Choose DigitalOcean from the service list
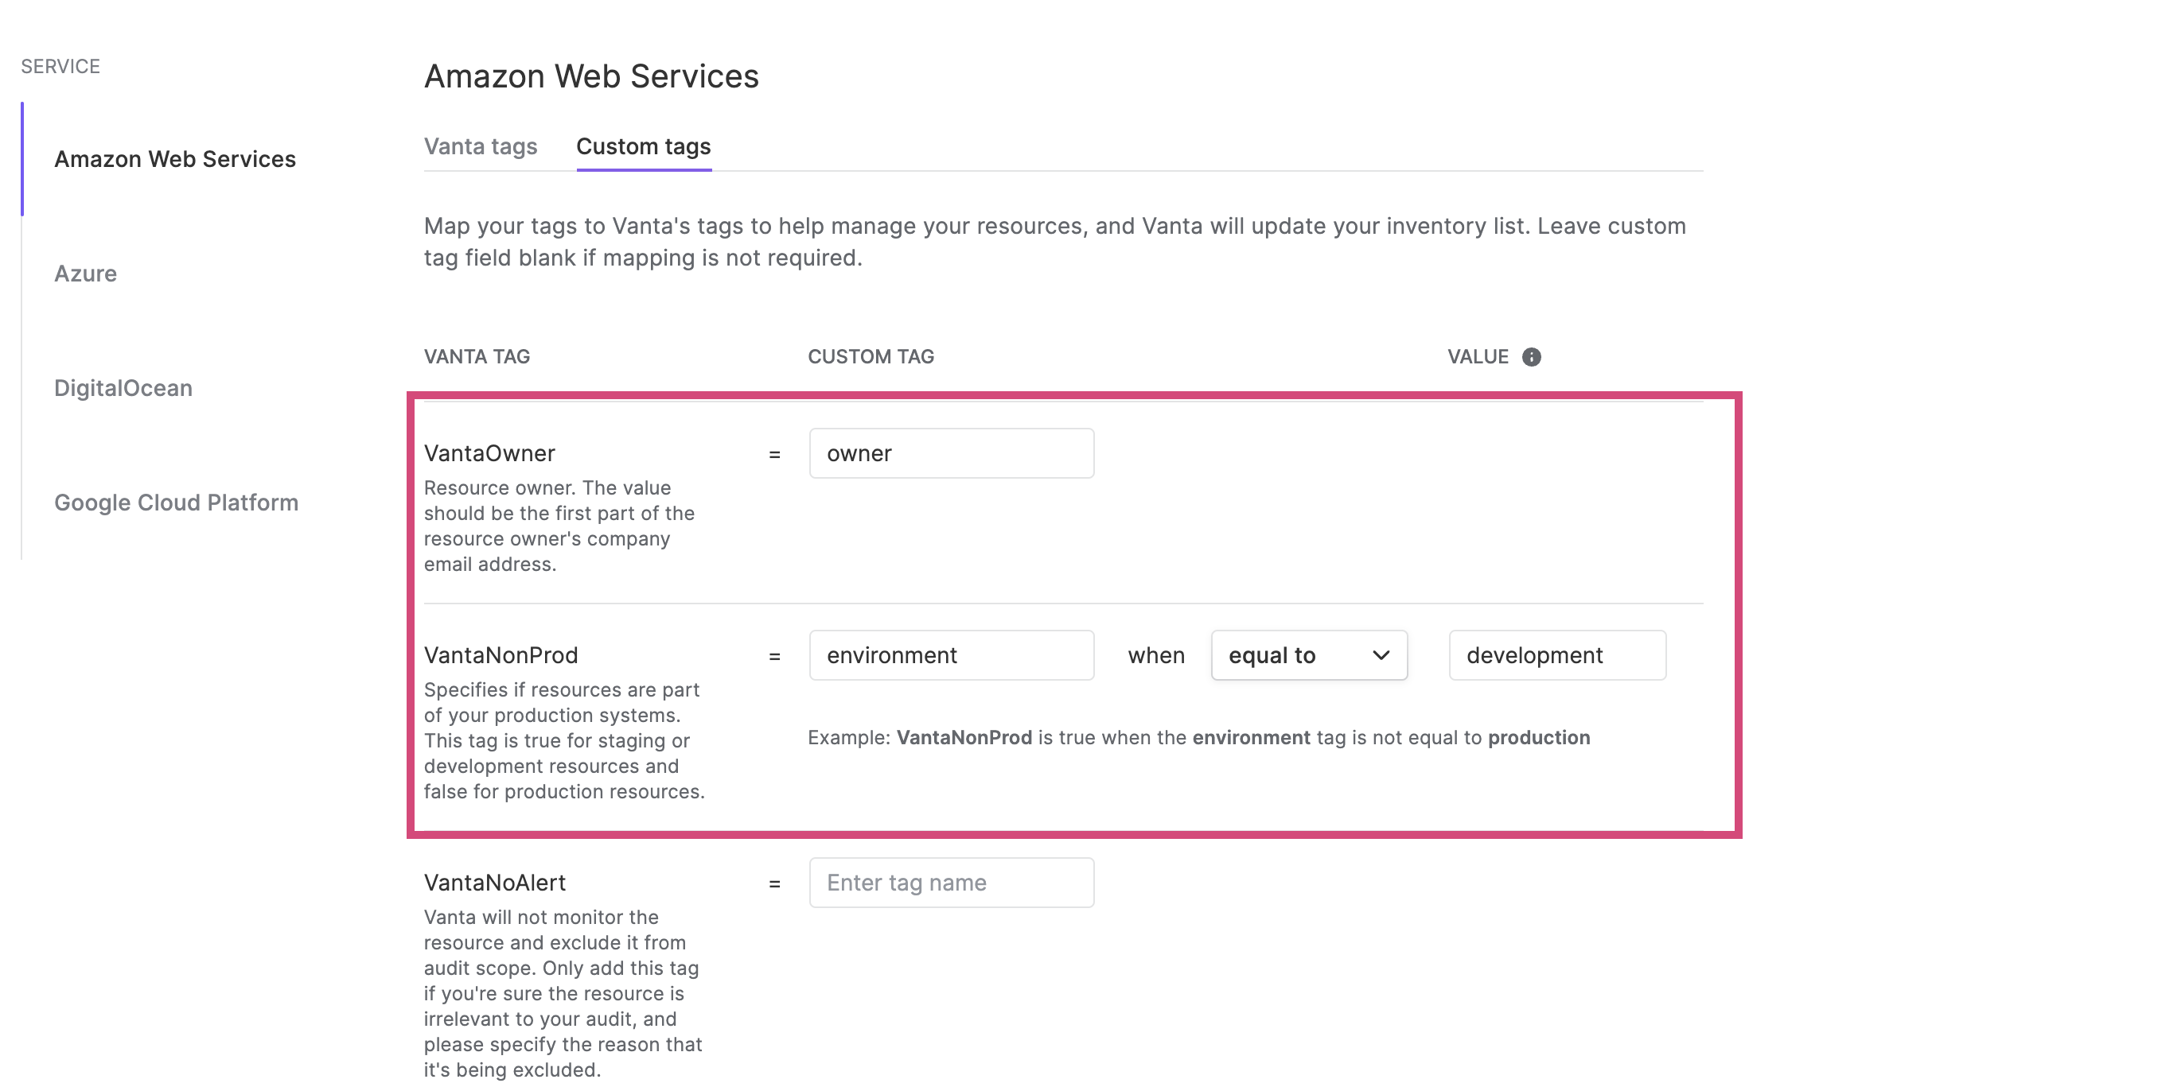Viewport: 2158px width, 1083px height. [x=123, y=388]
